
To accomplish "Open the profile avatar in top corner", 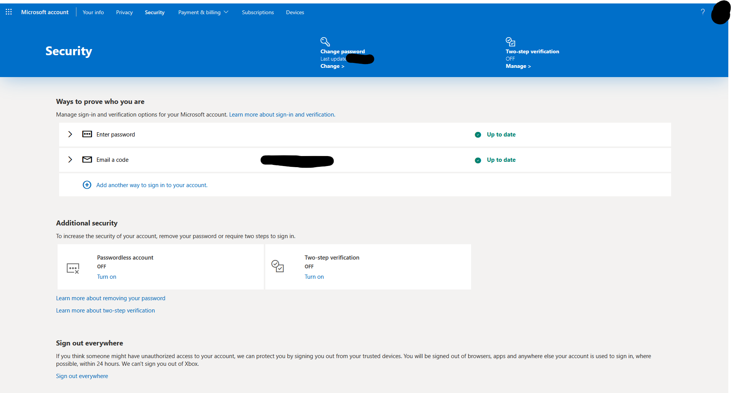I will click(x=721, y=12).
